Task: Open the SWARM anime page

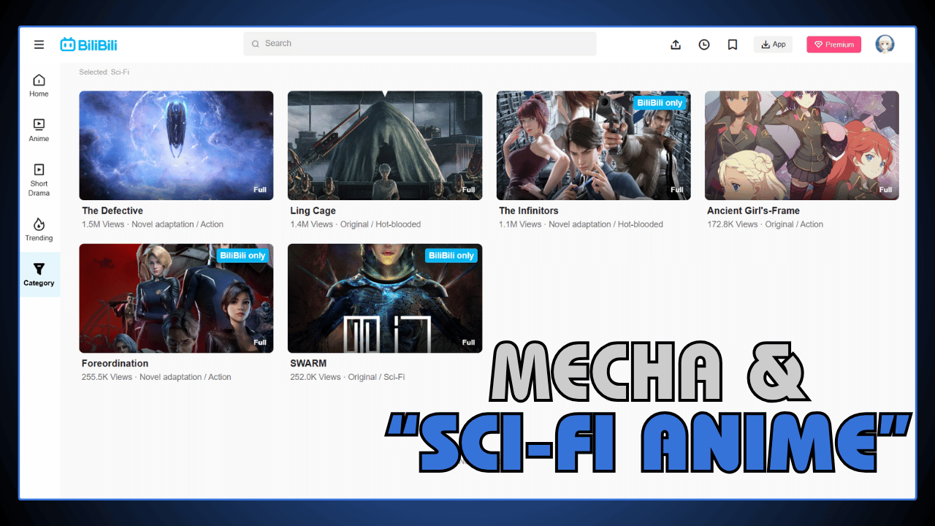Action: (385, 298)
